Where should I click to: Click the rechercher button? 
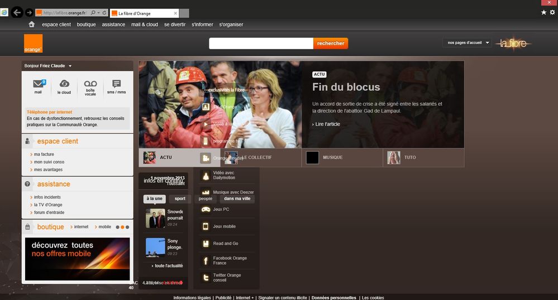[x=331, y=43]
